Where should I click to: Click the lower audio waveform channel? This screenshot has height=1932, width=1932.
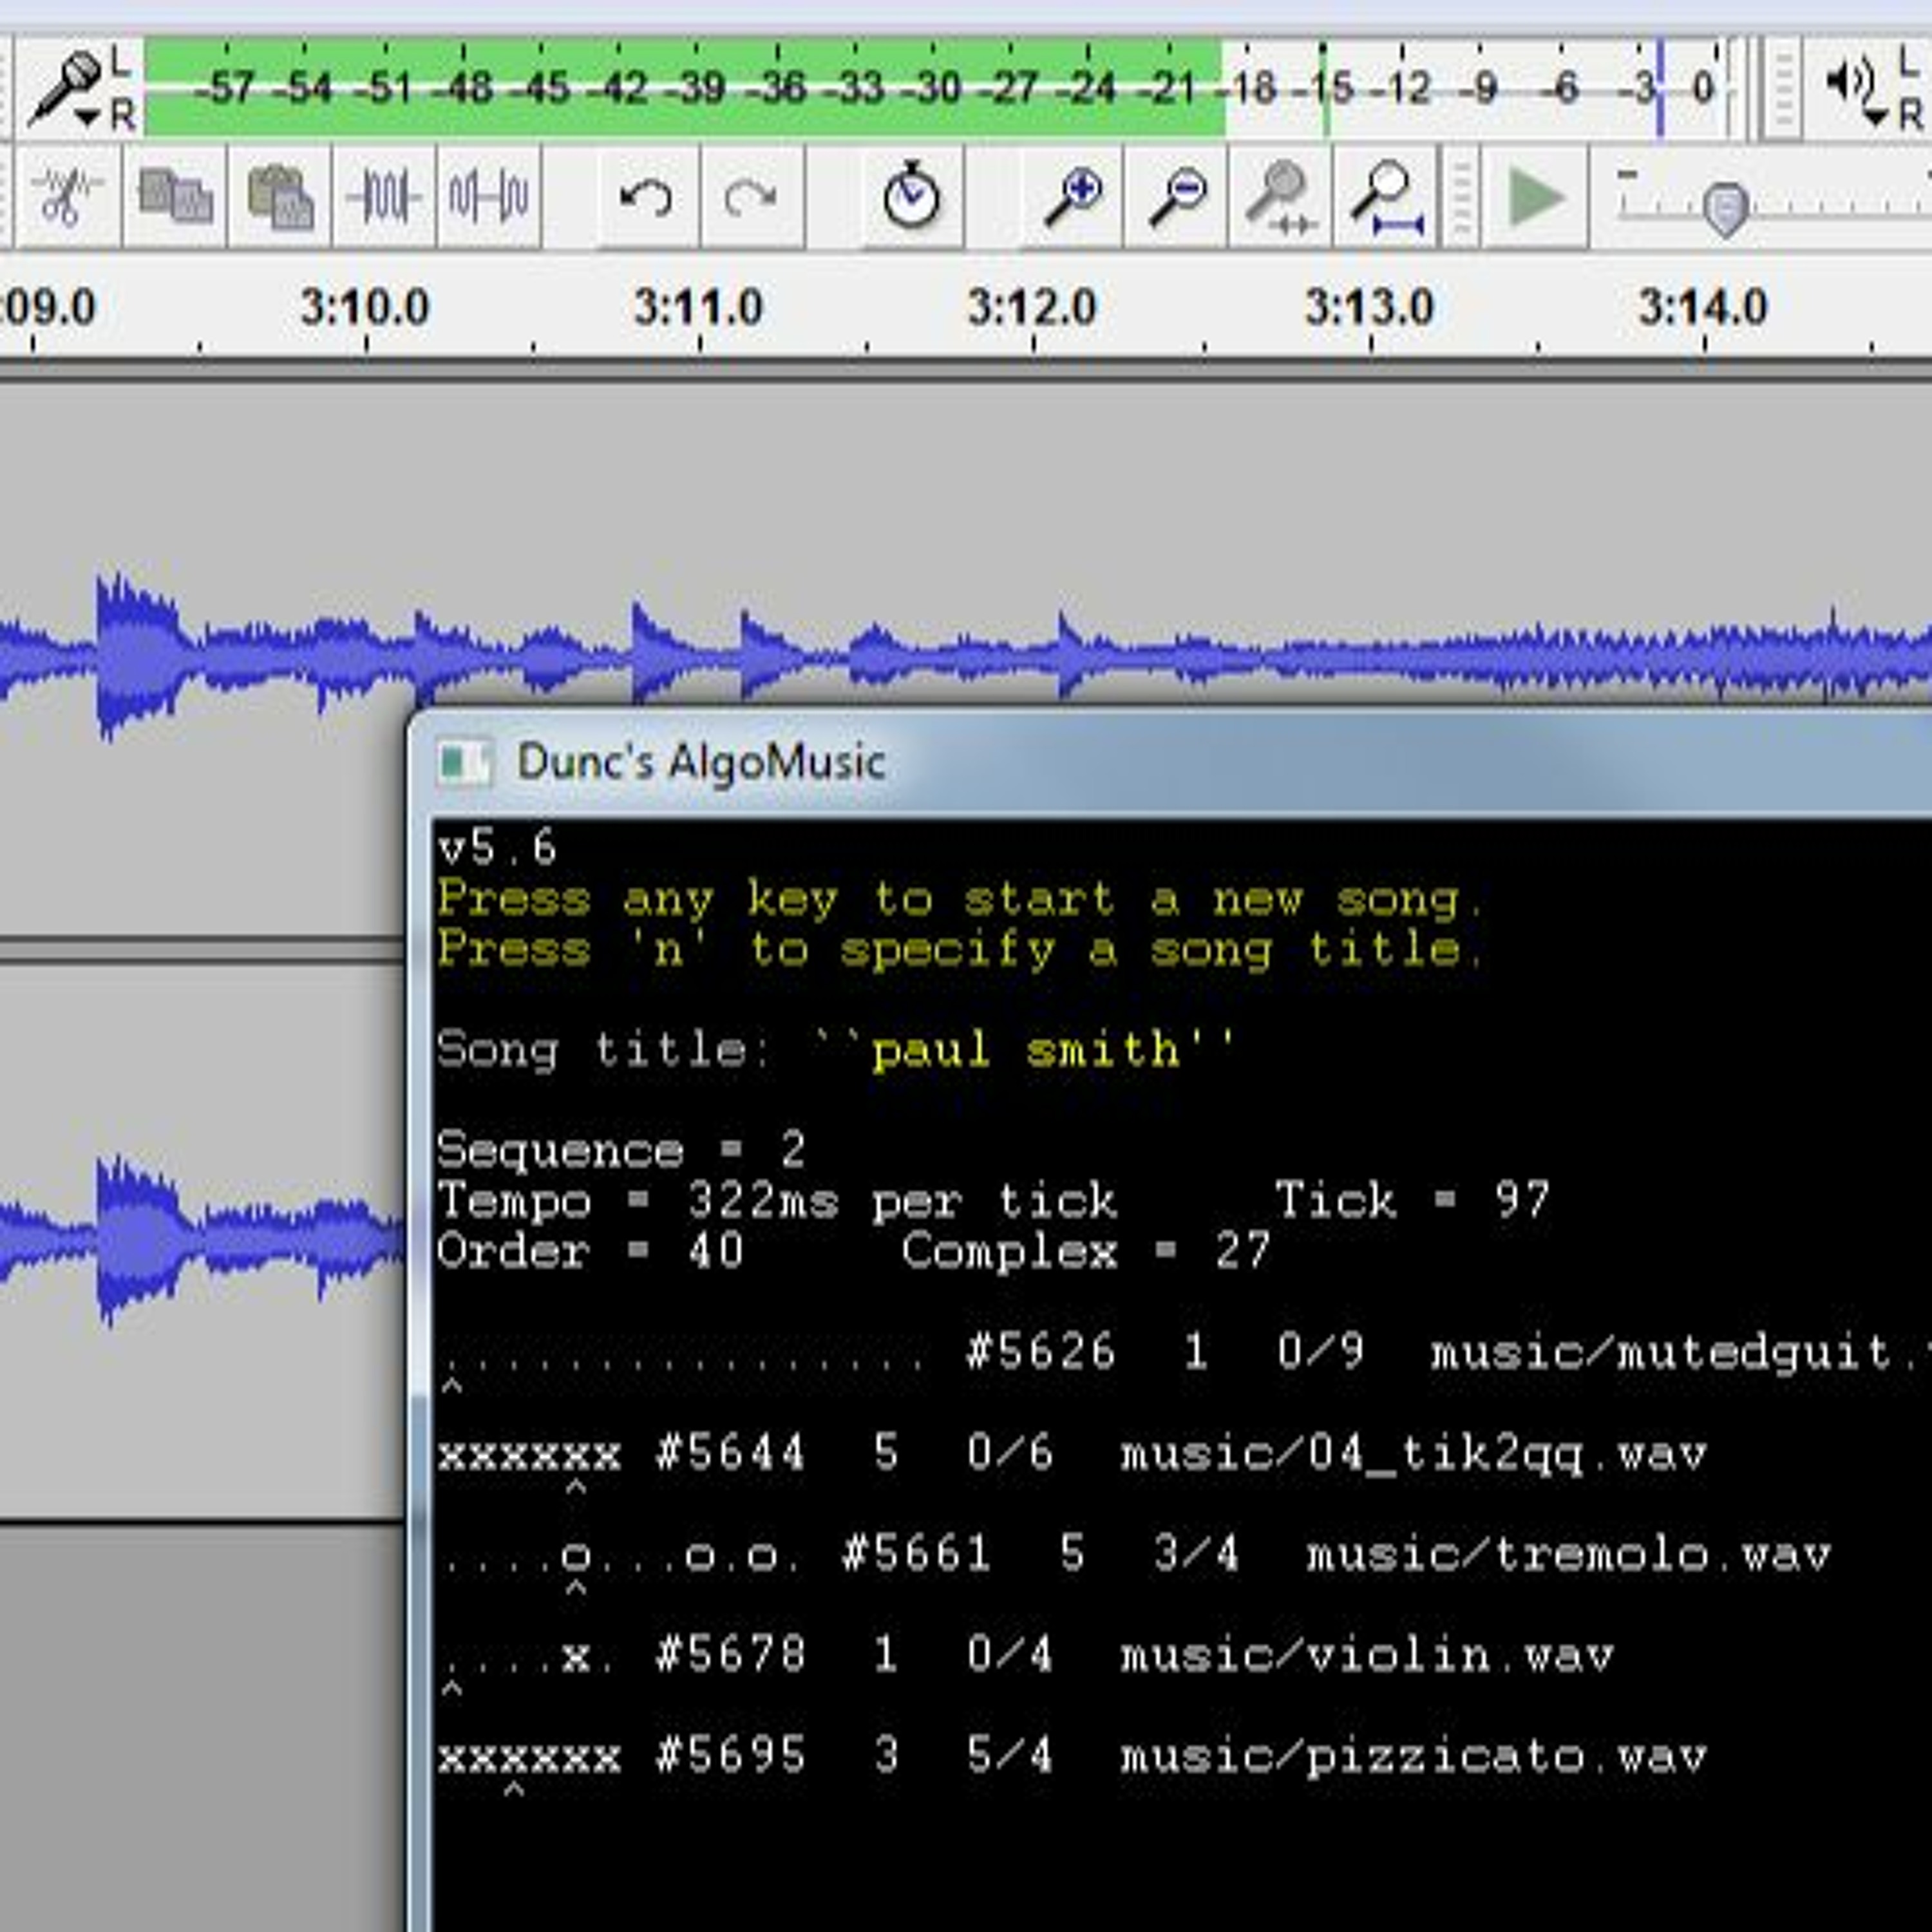202,1240
